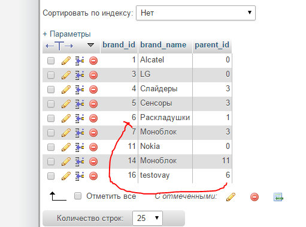Screen dimensions: 306x227
Task: Export checked rows using bottom export icon
Action: tap(278, 197)
